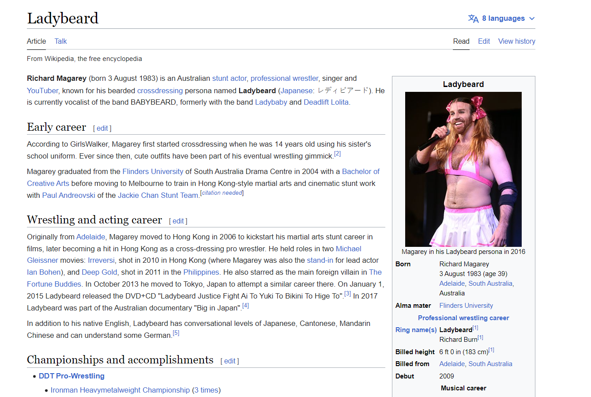Select the debut year 2009 text

447,376
